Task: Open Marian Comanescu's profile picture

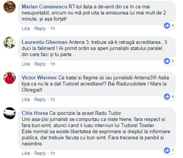Action: click(10, 7)
